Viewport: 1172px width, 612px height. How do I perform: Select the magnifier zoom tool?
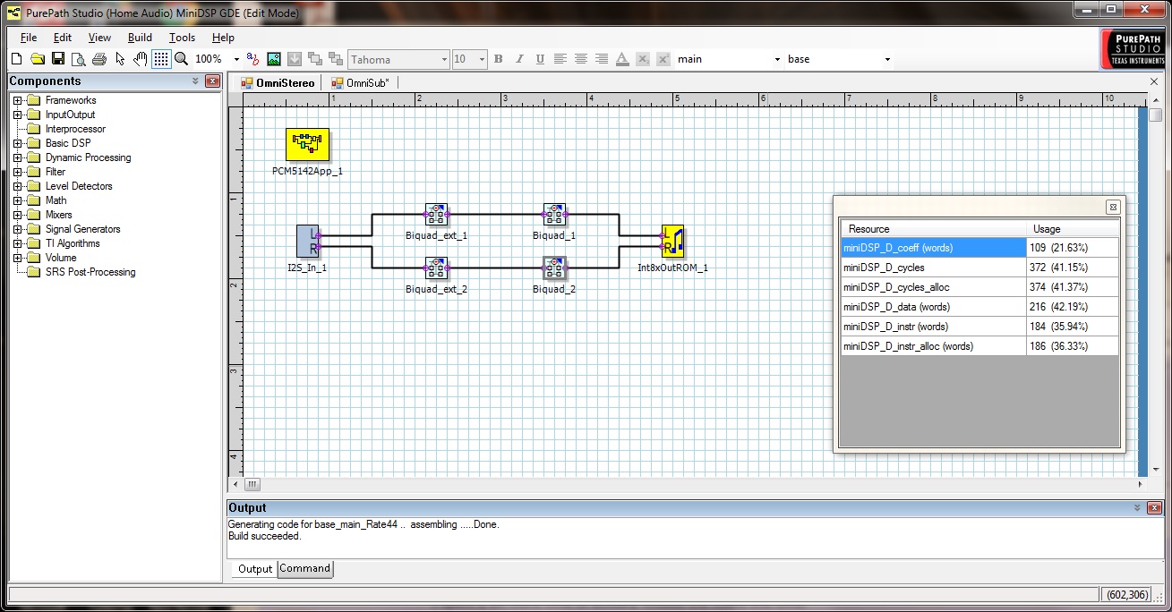[181, 59]
